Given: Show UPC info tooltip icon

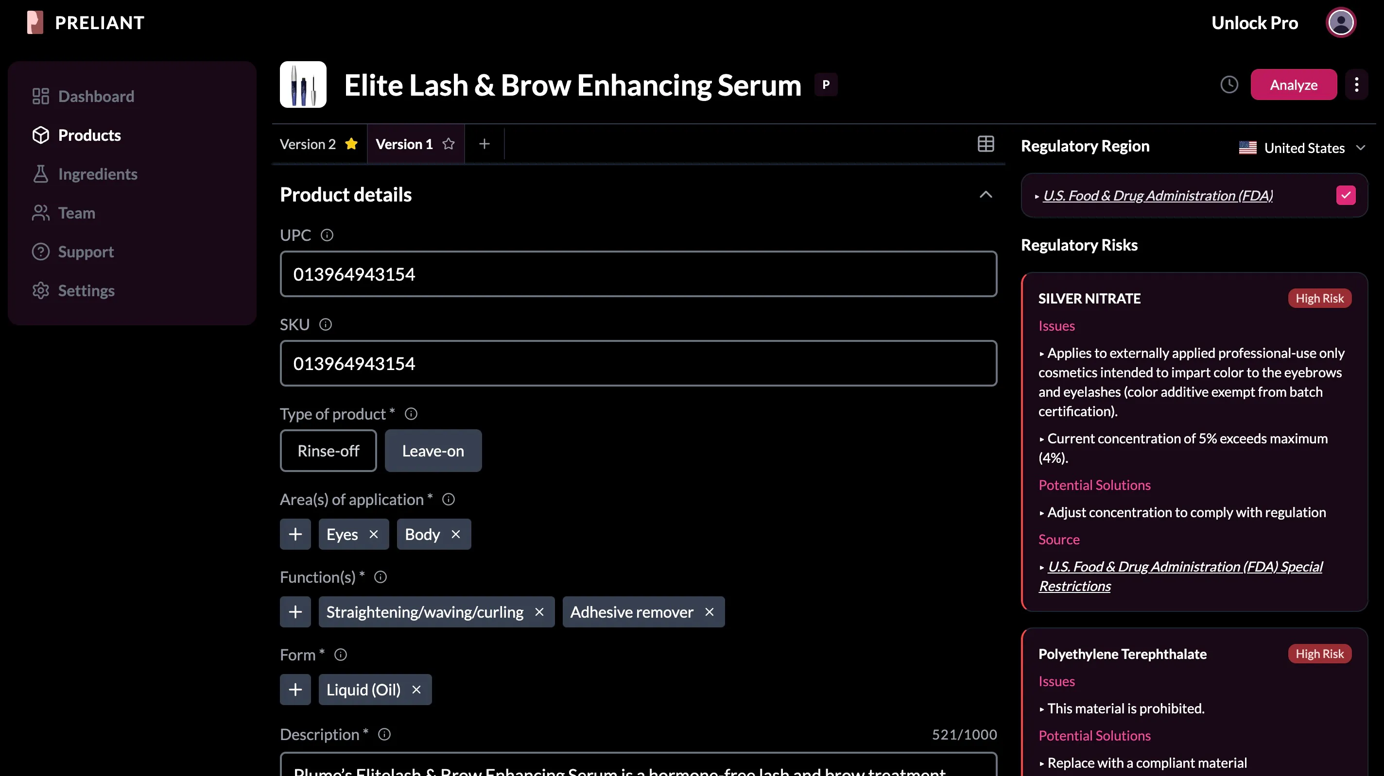Looking at the screenshot, I should [327, 235].
